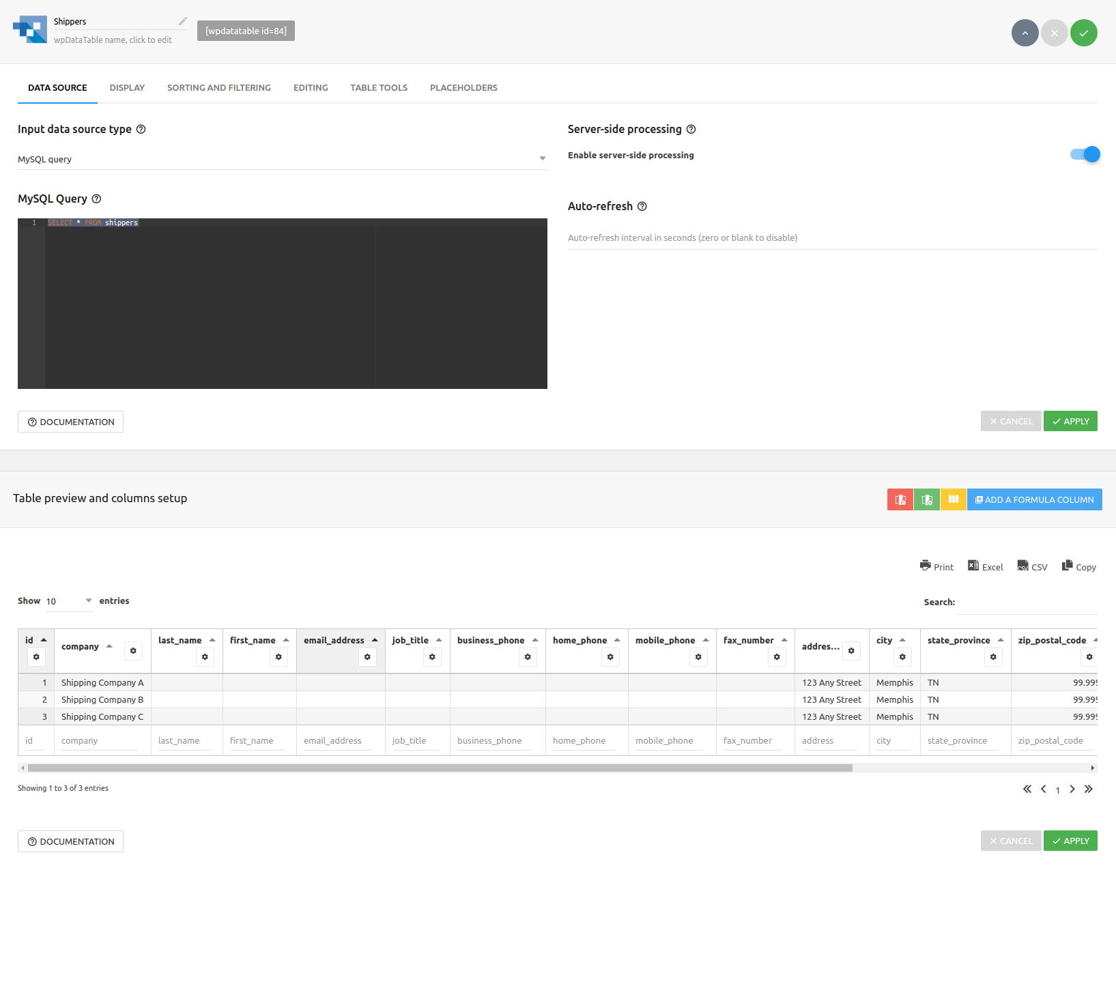Click the lower Documentation button
The width and height of the screenshot is (1116, 988).
point(70,841)
